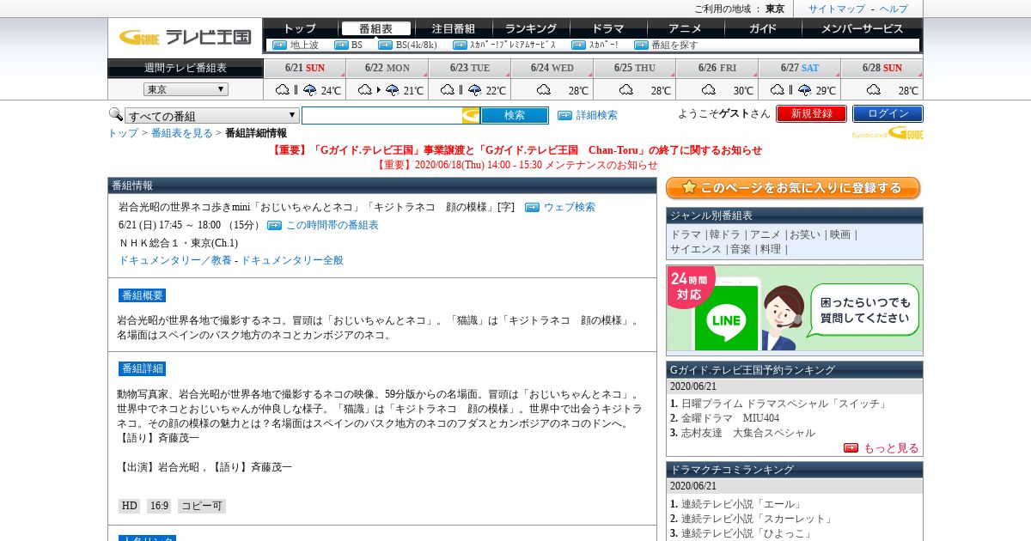This screenshot has height=541, width=1031.
Task: Select the 6/24 WED date column
Action: 552,68
